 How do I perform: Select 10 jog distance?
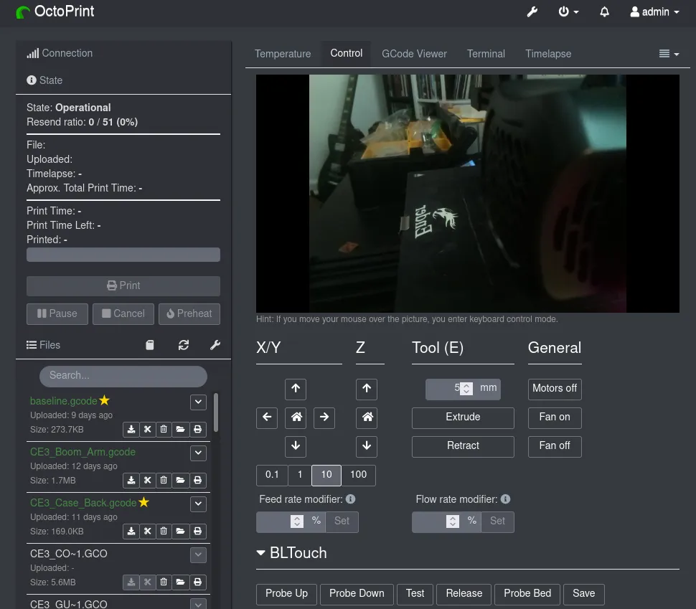326,476
